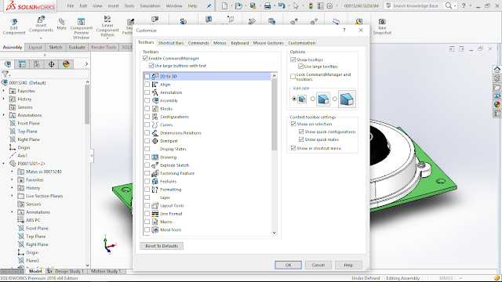Open the Motion Study 1 tab

[x=106, y=271]
